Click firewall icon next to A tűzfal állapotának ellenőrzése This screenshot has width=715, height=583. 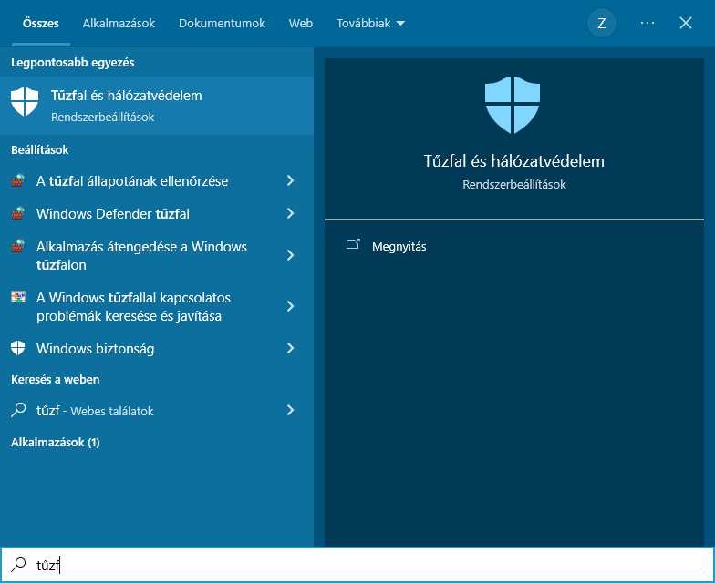tap(18, 180)
